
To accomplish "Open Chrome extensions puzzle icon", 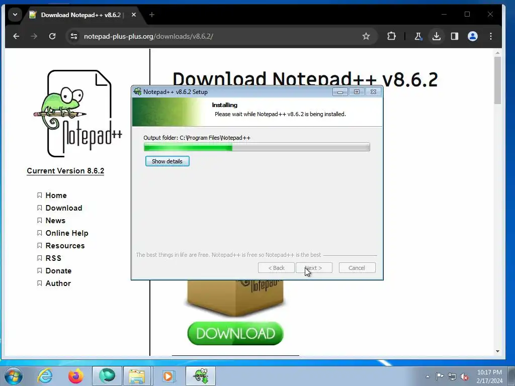I will (391, 36).
